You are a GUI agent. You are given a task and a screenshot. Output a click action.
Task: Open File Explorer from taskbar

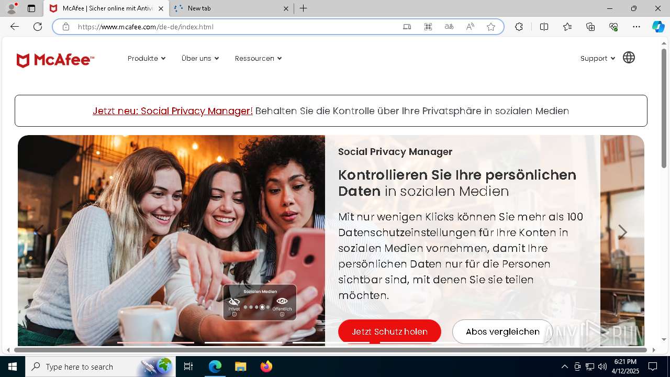(240, 367)
